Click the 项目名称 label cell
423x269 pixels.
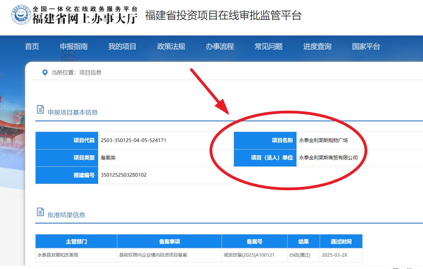265,141
